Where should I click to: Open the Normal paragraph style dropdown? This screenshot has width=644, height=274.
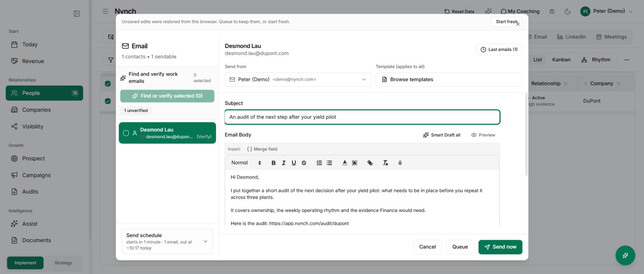coord(246,163)
